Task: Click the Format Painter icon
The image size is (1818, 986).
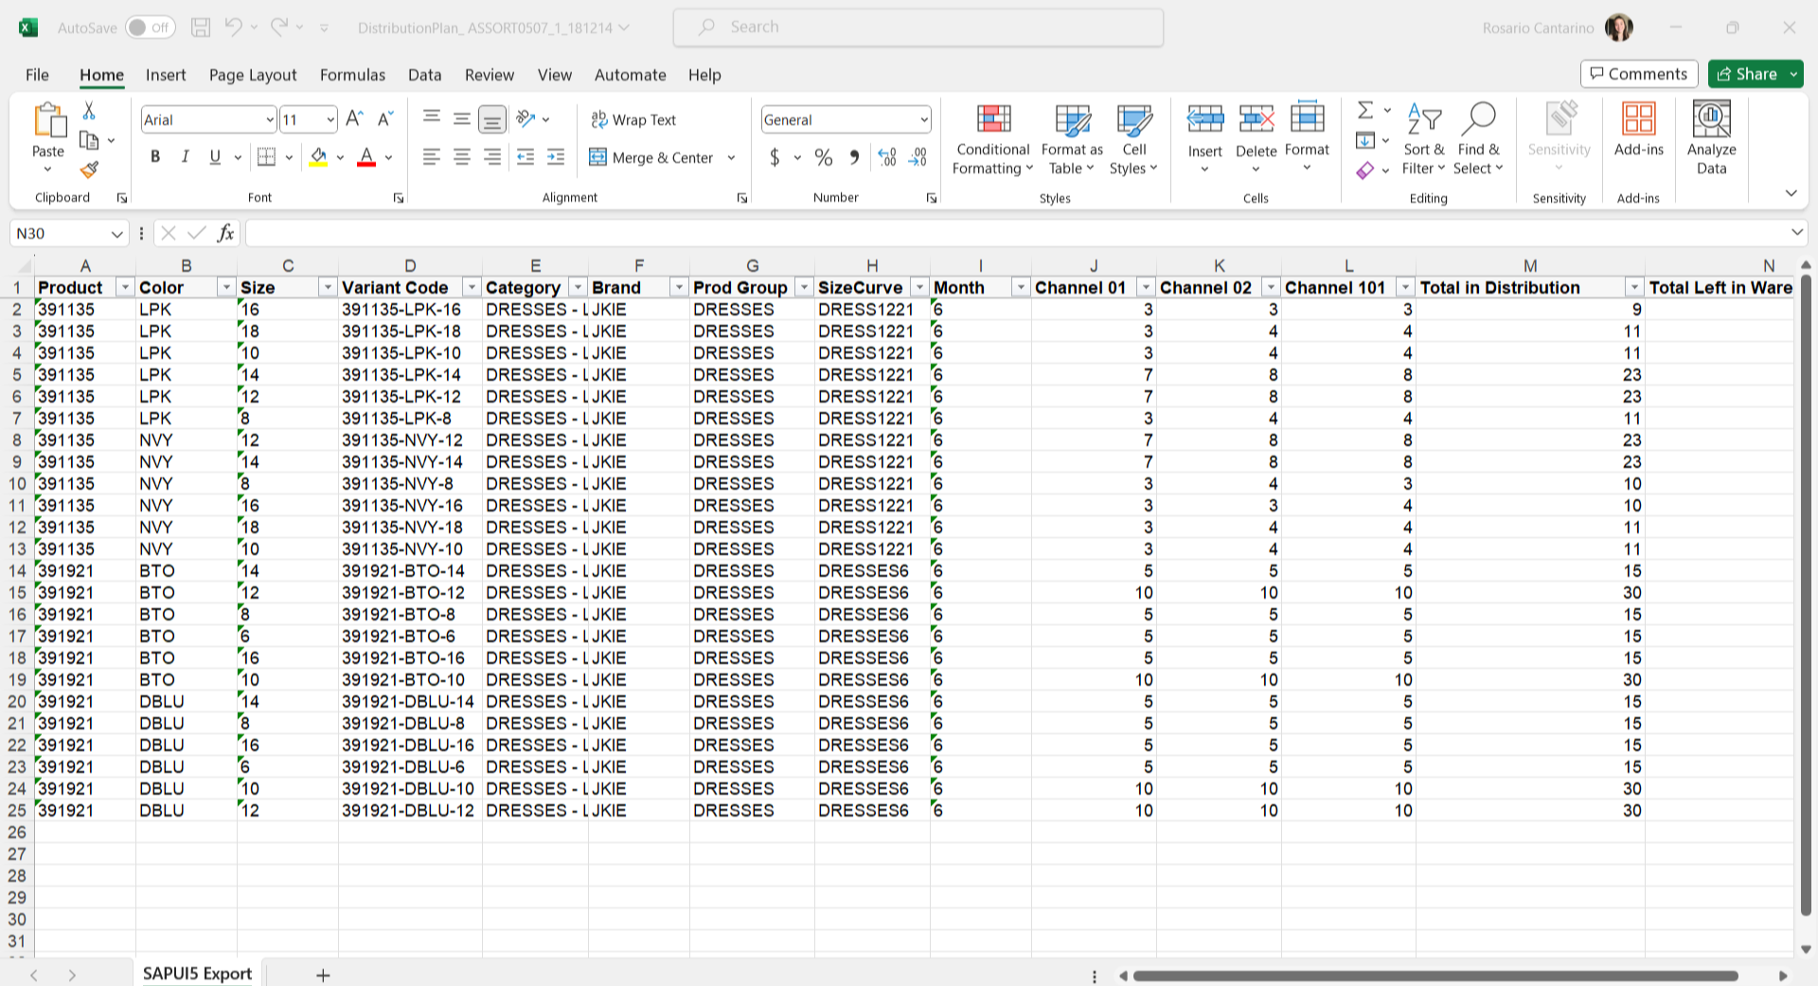Action: tap(89, 170)
